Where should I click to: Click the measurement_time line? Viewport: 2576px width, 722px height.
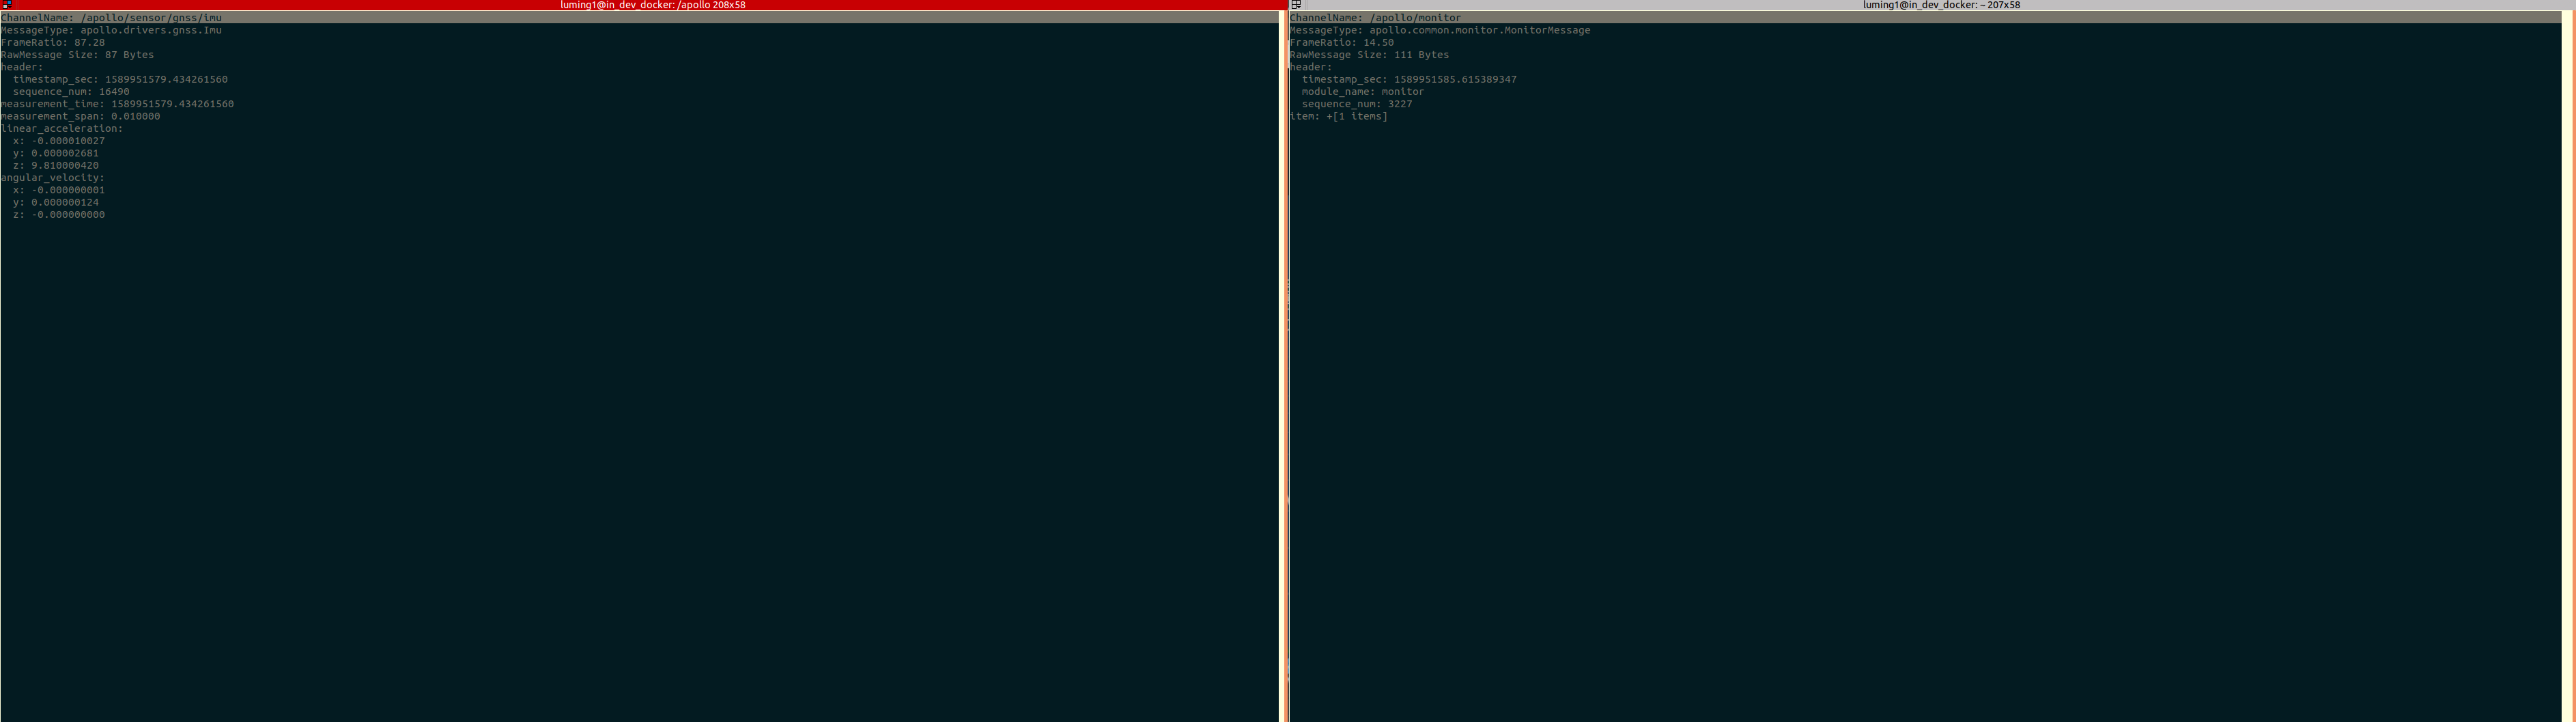click(118, 104)
